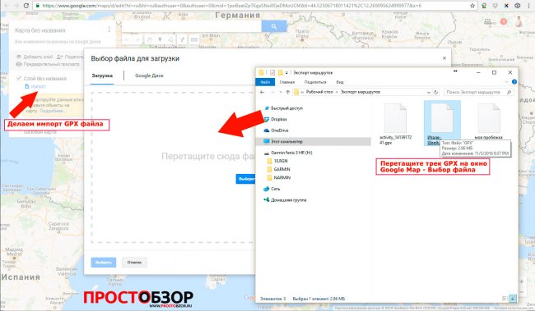Image resolution: width=535 pixels, height=311 pixels.
Task: Go back in Explorer window
Action: [262, 92]
